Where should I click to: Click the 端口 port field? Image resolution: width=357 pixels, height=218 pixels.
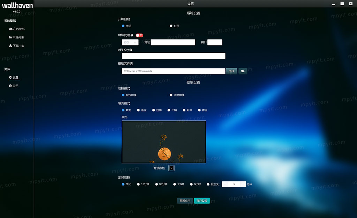pyautogui.click(x=215, y=42)
